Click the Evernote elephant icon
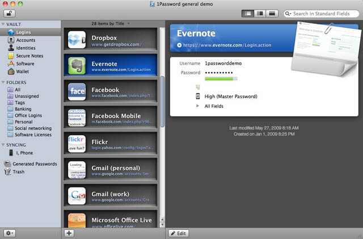The image size is (363, 239). pos(77,66)
